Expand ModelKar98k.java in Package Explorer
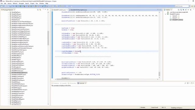The width and height of the screenshot is (195, 110). 9,56
